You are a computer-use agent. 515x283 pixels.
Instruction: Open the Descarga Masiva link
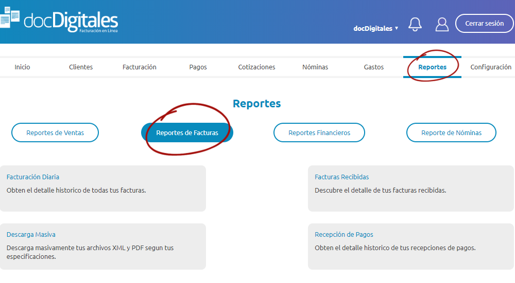coord(31,235)
